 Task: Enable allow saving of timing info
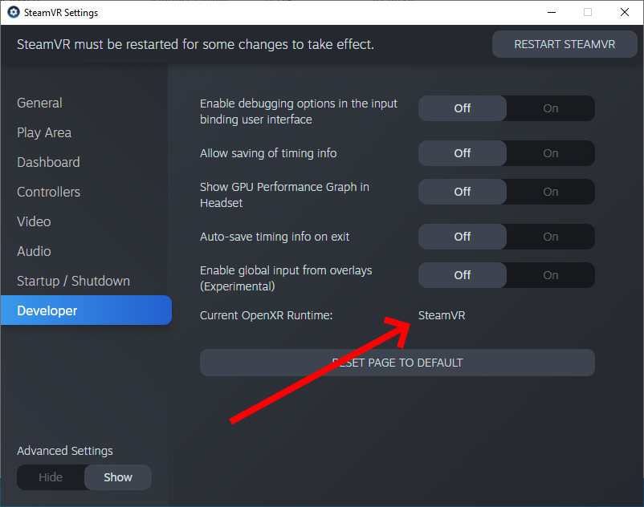tap(550, 153)
